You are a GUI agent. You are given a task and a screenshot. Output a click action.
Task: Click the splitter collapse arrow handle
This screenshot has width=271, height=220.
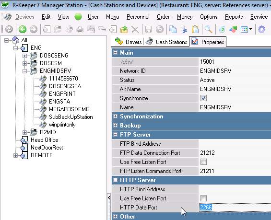pos(109,197)
